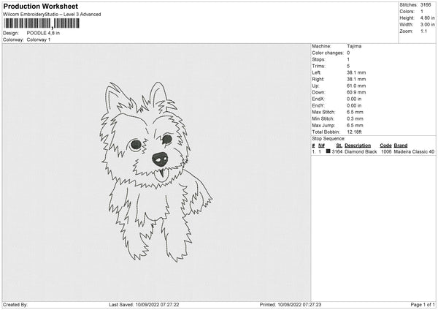Click the Left value 38.1 mm

tap(356, 72)
